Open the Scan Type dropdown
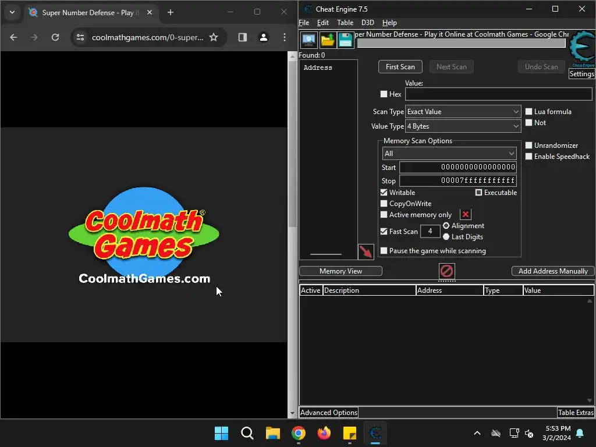Image resolution: width=596 pixels, height=447 pixels. (x=463, y=111)
